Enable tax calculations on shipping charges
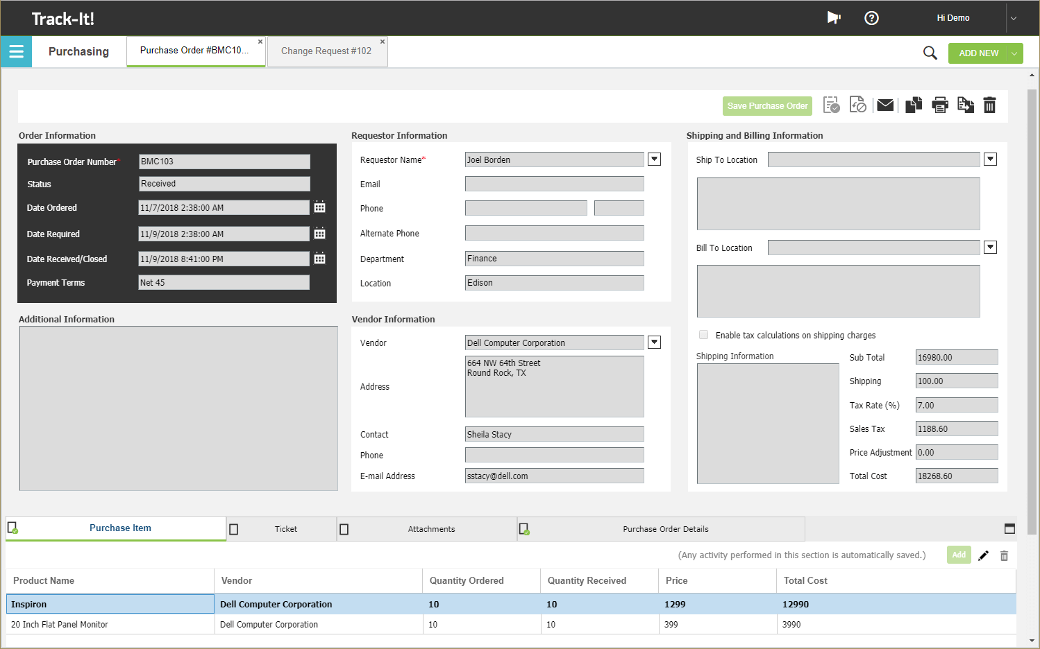Image resolution: width=1040 pixels, height=649 pixels. (x=703, y=334)
